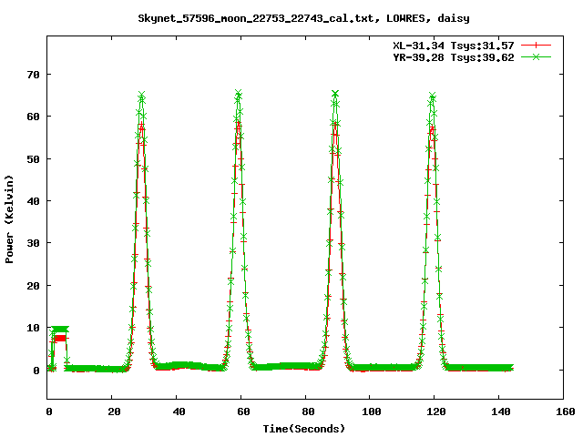Click y-axis tick label 20
Screen dimensions: 583x437
33,286
